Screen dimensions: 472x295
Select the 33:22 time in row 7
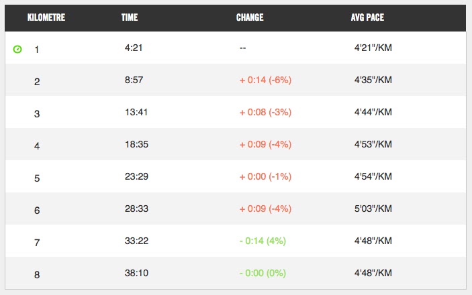pos(136,241)
